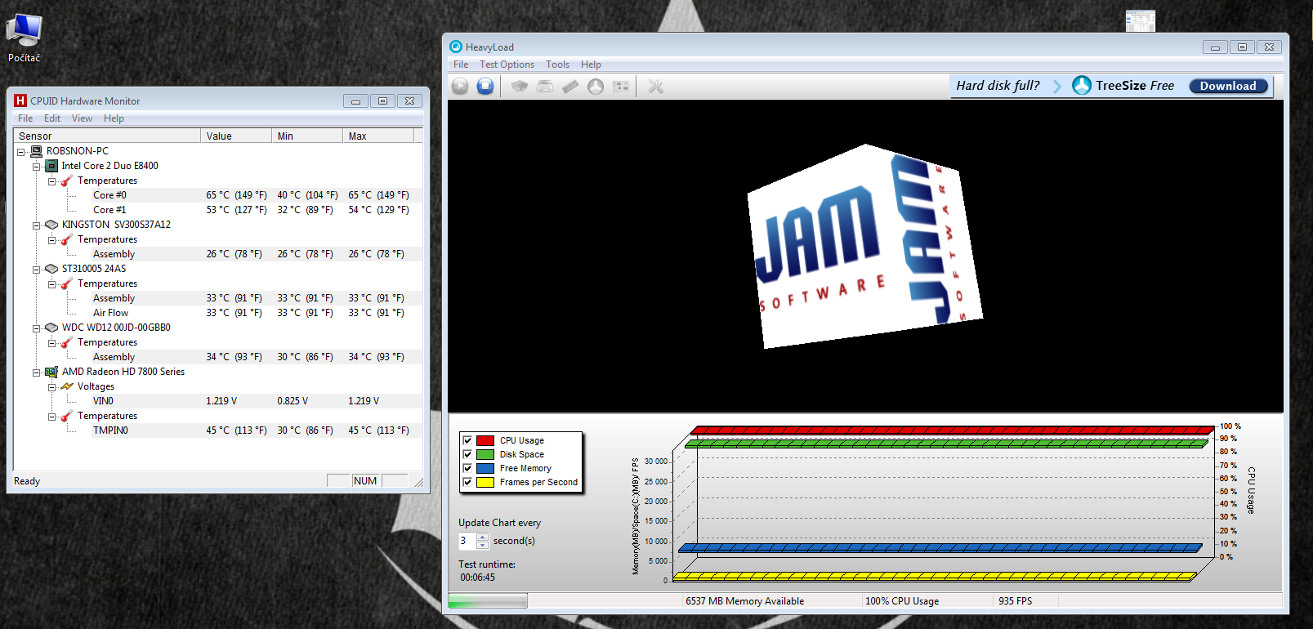Select the ST310005 24AS drive icon
This screenshot has width=1313, height=629.
[51, 269]
